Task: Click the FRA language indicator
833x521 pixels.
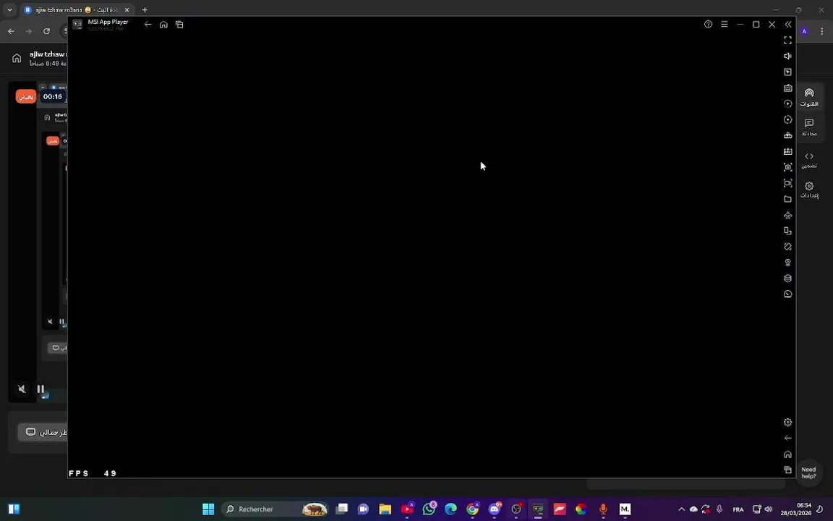Action: (x=738, y=509)
